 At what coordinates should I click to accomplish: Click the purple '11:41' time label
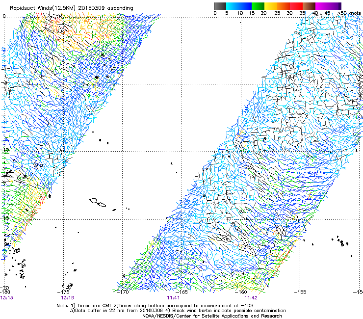(173, 298)
